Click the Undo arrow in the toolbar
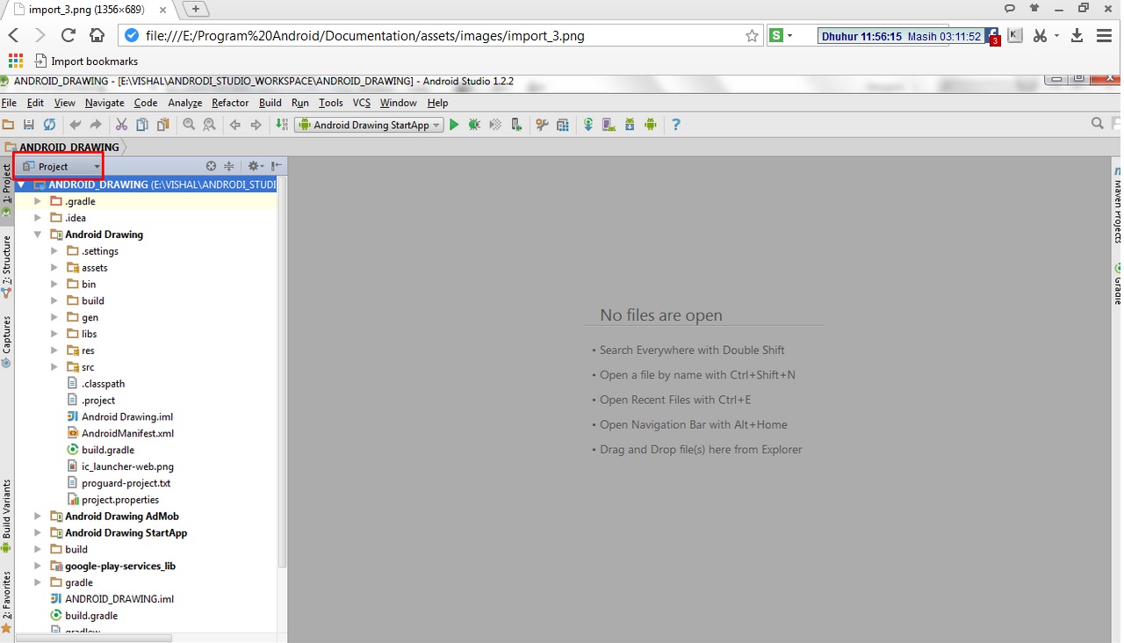1124x643 pixels. (x=76, y=124)
